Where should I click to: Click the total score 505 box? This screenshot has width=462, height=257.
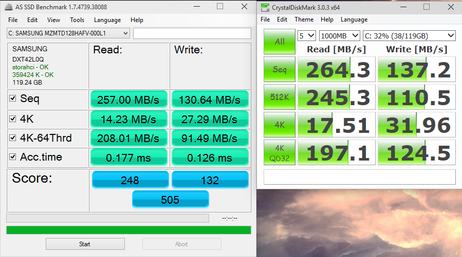(x=170, y=199)
